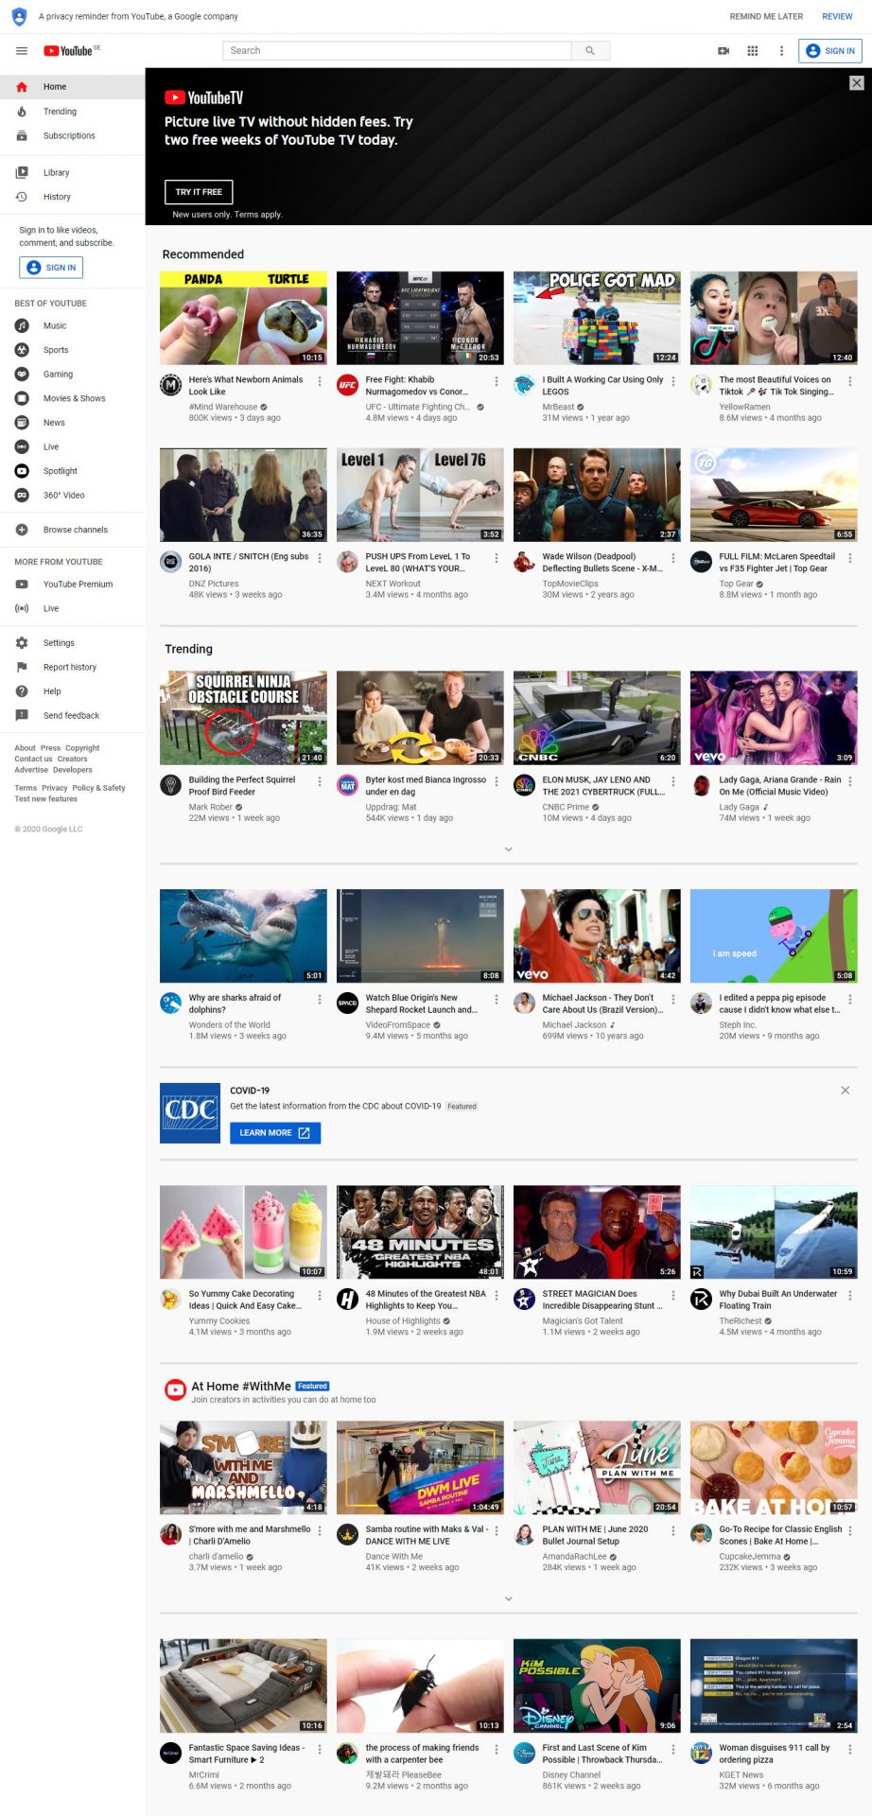Viewport: 872px width, 1816px height.
Task: Open the Kim Possible Disney Channel thumbnail
Action: click(x=597, y=1685)
